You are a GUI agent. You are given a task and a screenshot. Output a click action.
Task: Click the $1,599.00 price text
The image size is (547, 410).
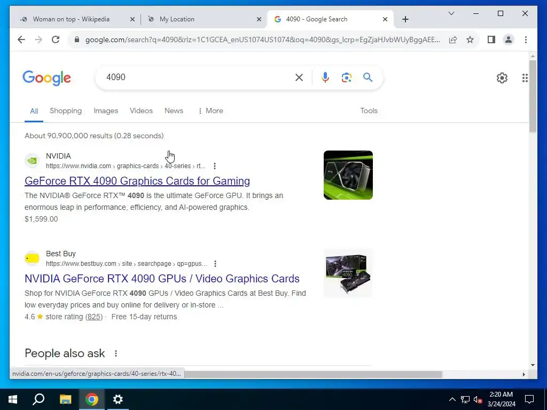coord(41,219)
